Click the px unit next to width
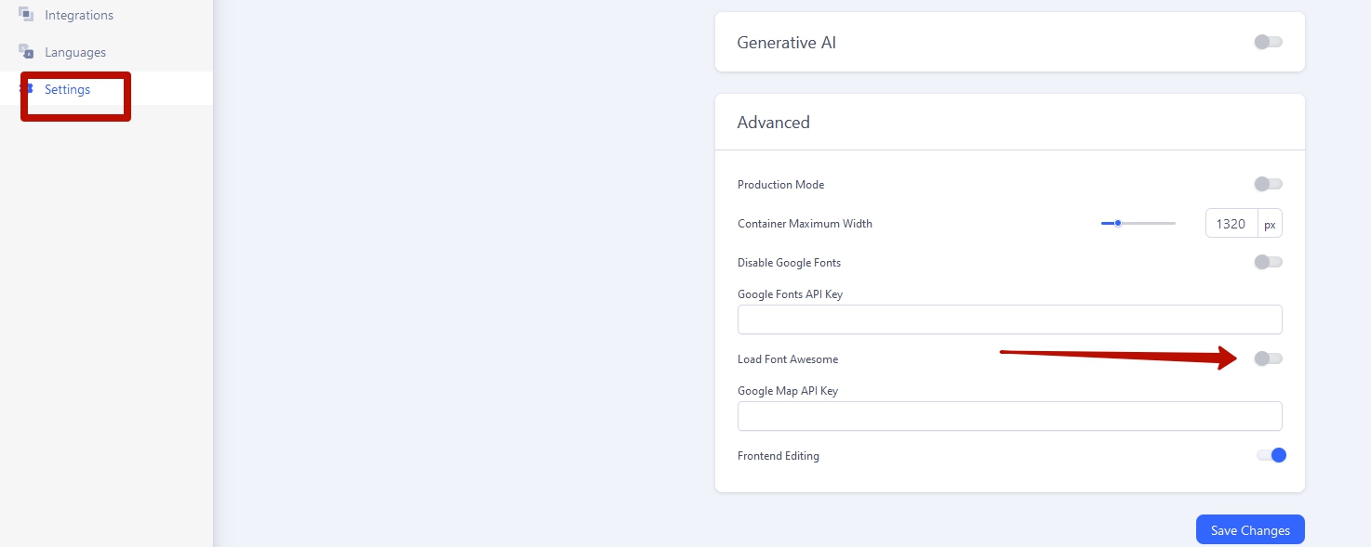The width and height of the screenshot is (1371, 547). (1270, 224)
